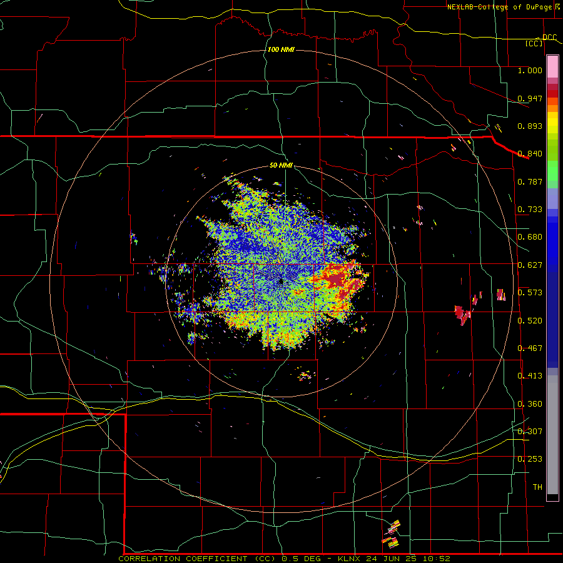Pick the gray segment of the color bar

tap(552, 435)
